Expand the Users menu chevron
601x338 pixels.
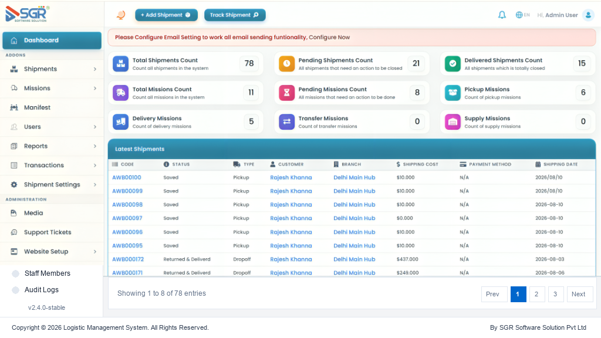[x=94, y=127]
